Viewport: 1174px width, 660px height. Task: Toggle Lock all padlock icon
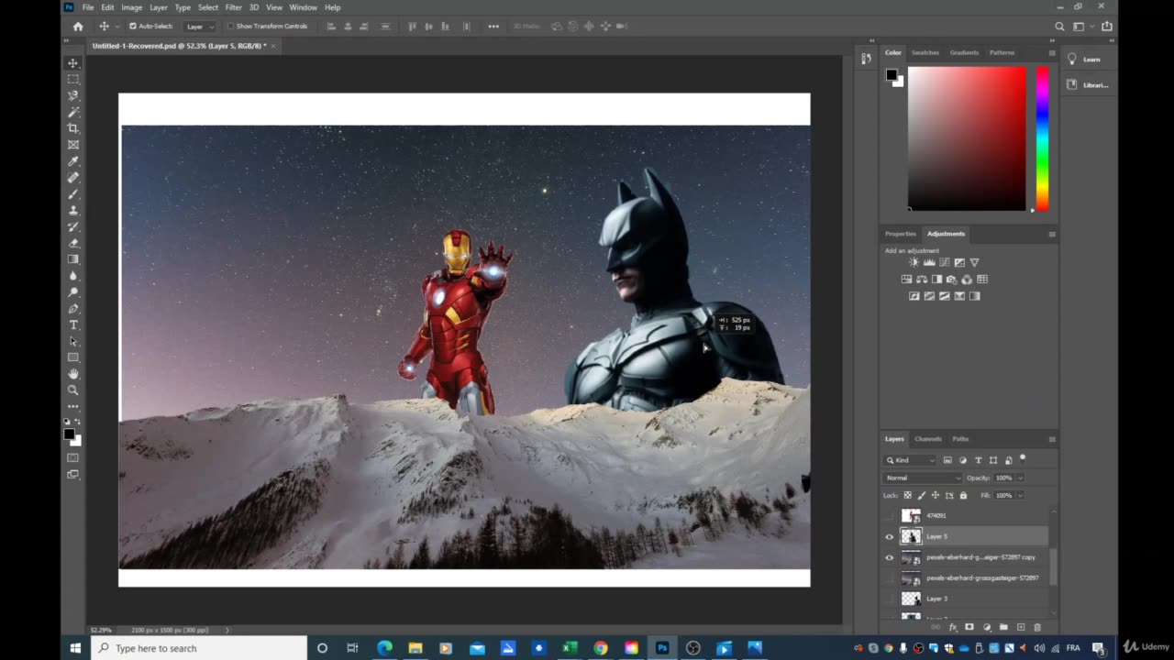(963, 495)
